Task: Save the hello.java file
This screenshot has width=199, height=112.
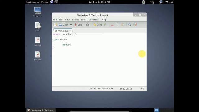Action: (x=78, y=25)
